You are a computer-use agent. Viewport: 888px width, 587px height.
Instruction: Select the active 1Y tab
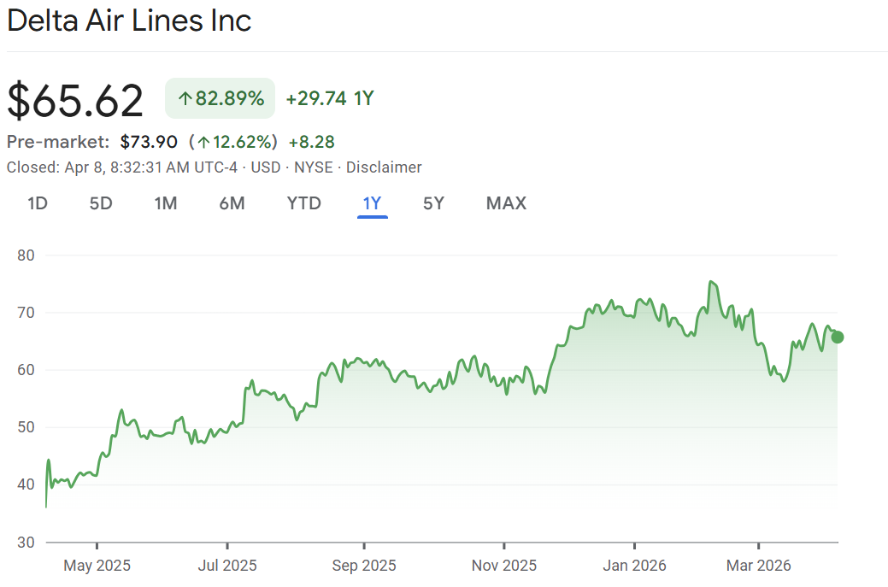tap(372, 203)
